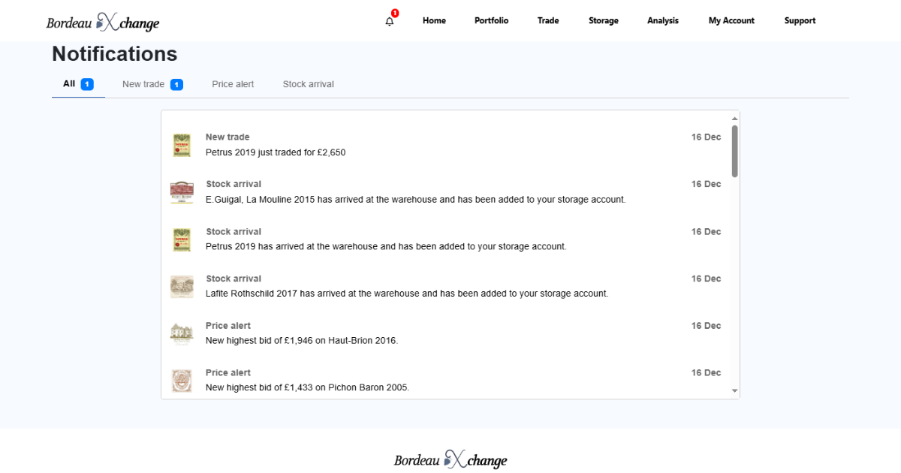Go to the Home menu

tap(434, 21)
